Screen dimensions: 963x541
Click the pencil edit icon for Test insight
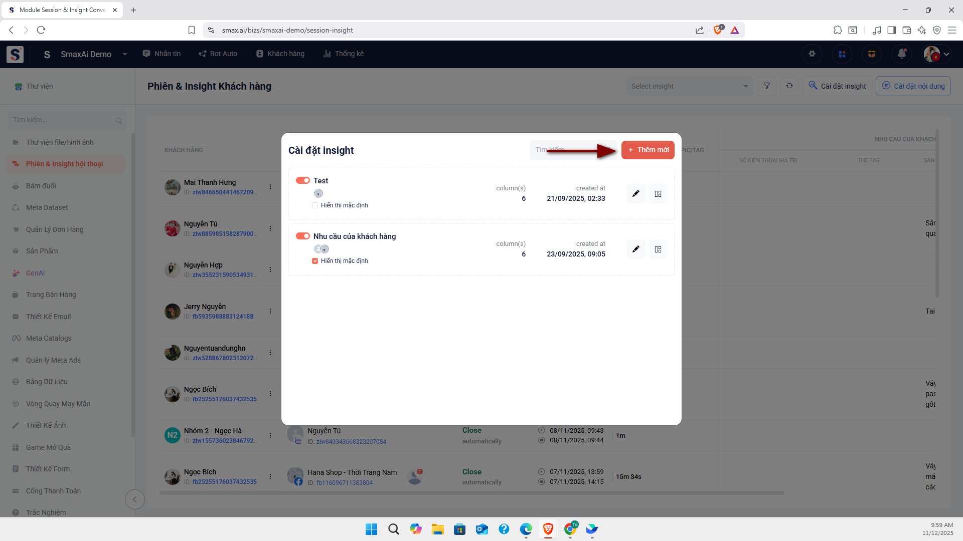point(635,194)
